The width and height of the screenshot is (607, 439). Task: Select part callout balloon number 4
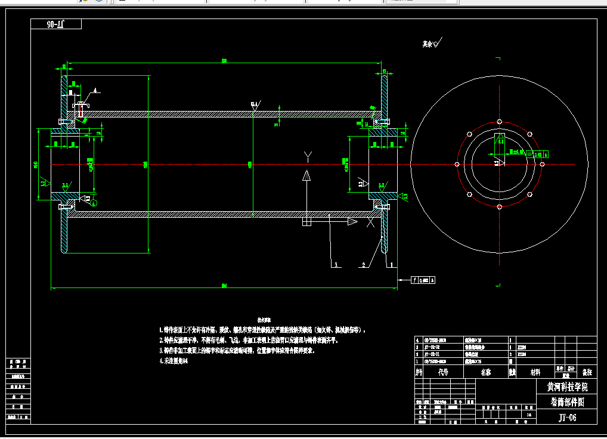95,90
